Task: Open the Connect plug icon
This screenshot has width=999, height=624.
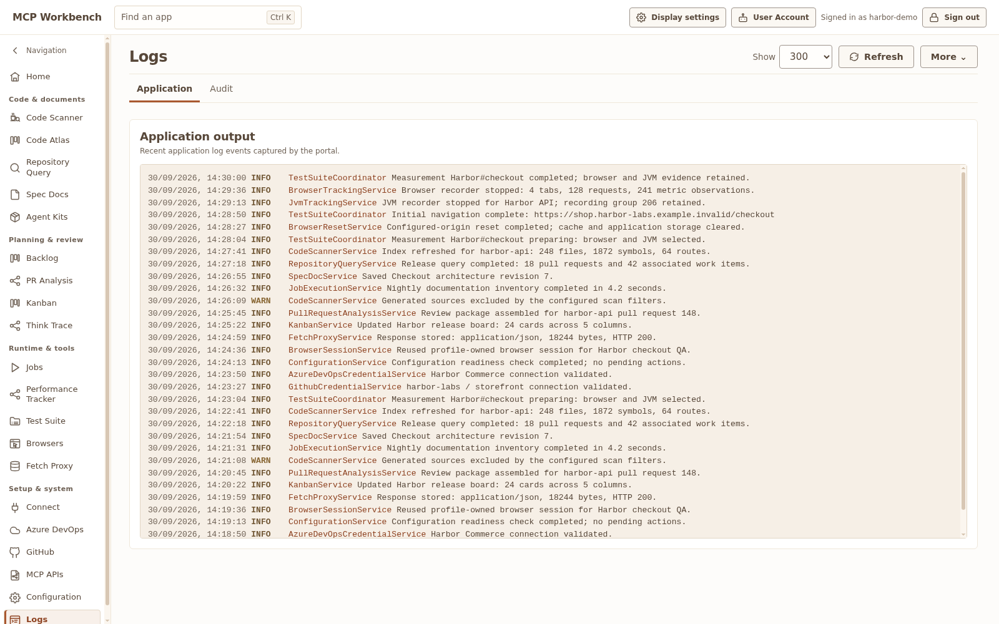Action: tap(15, 507)
